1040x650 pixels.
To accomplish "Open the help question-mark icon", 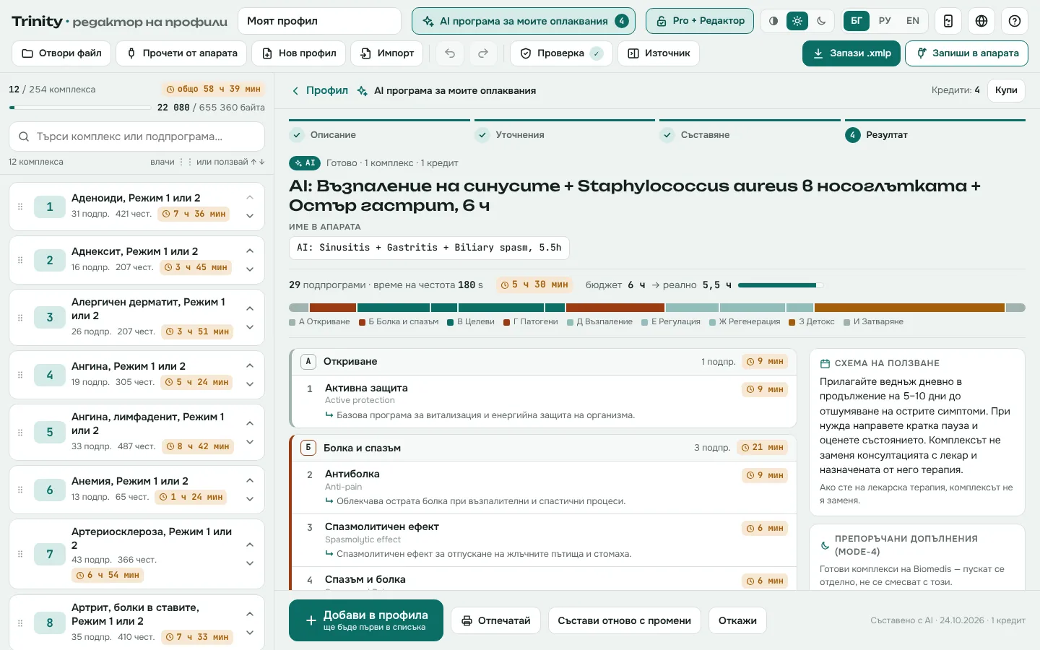I will tap(1015, 21).
